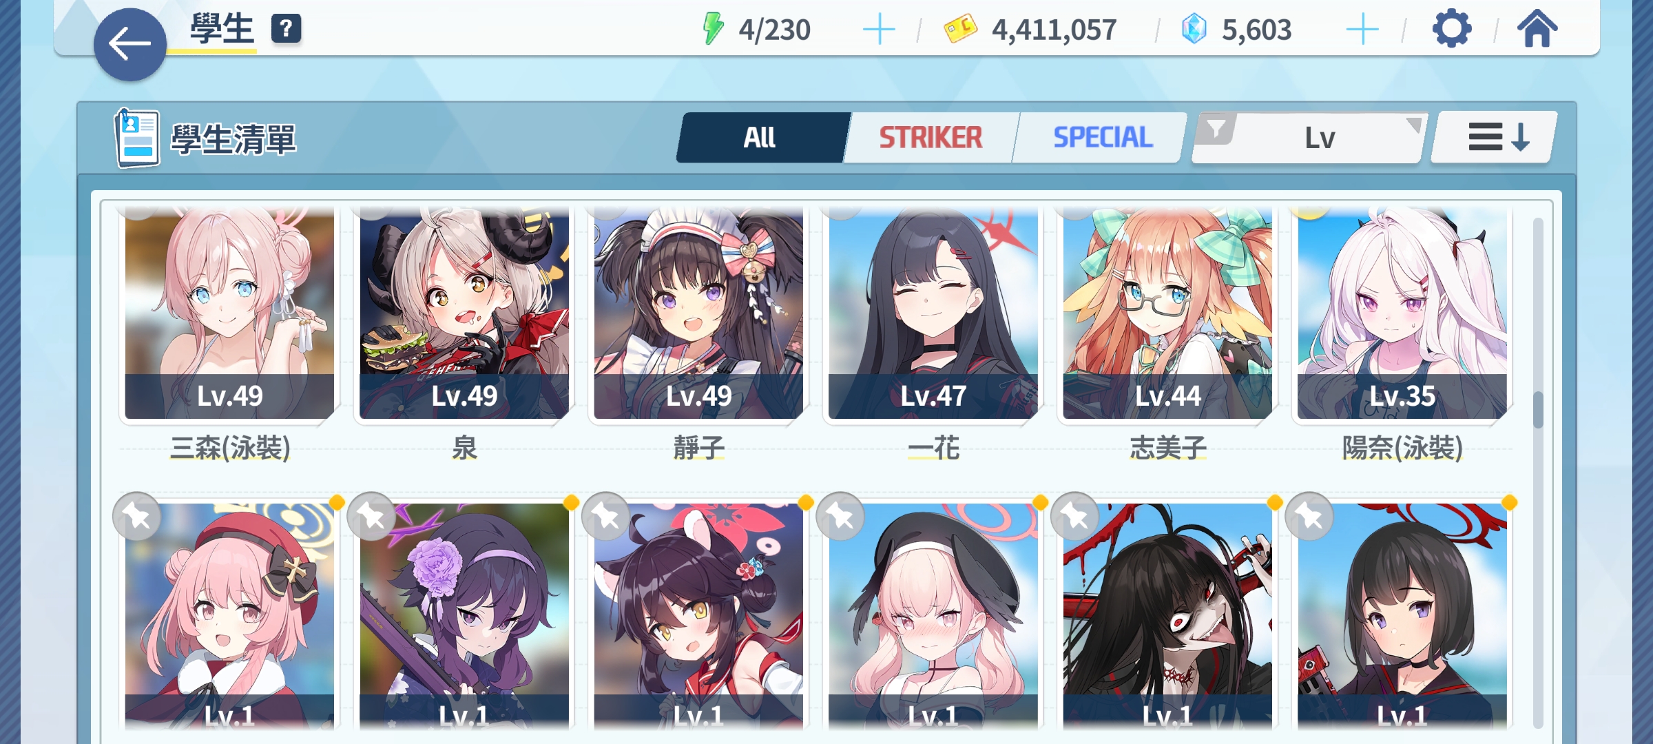This screenshot has height=744, width=1653.
Task: Toggle pin on bloody black-haired student
Action: (x=1075, y=517)
